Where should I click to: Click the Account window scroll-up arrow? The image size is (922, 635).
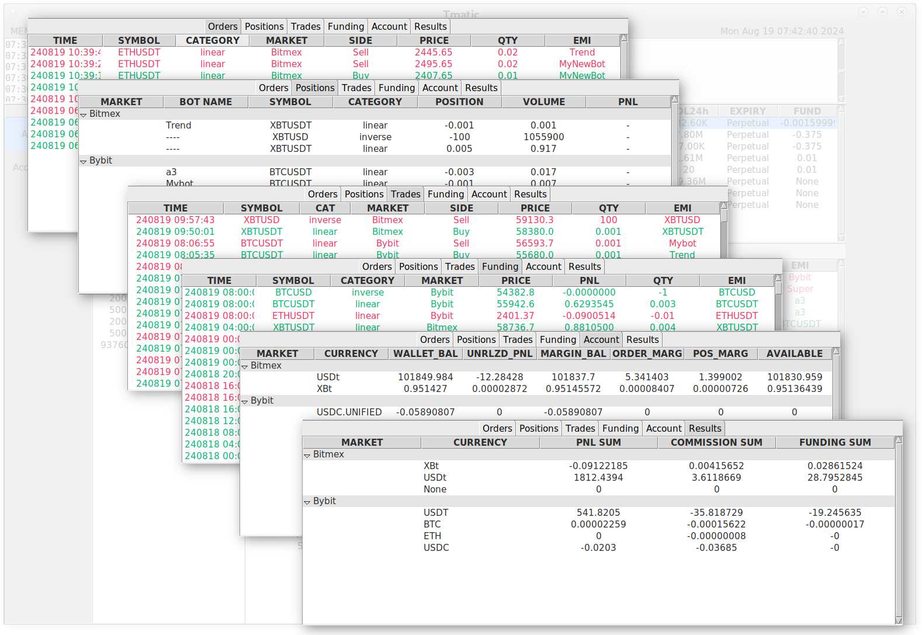point(836,351)
